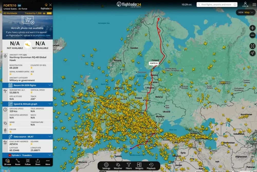
Task: Open Filters in the bottom toolbar
Action: [129, 166]
